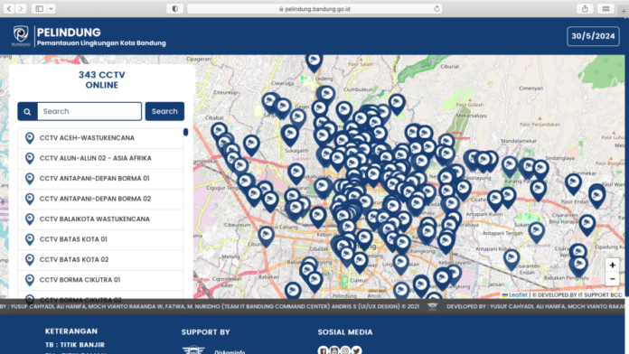Select CCTV BATAS KOTA 02
This screenshot has height=354, width=629.
tap(100, 260)
